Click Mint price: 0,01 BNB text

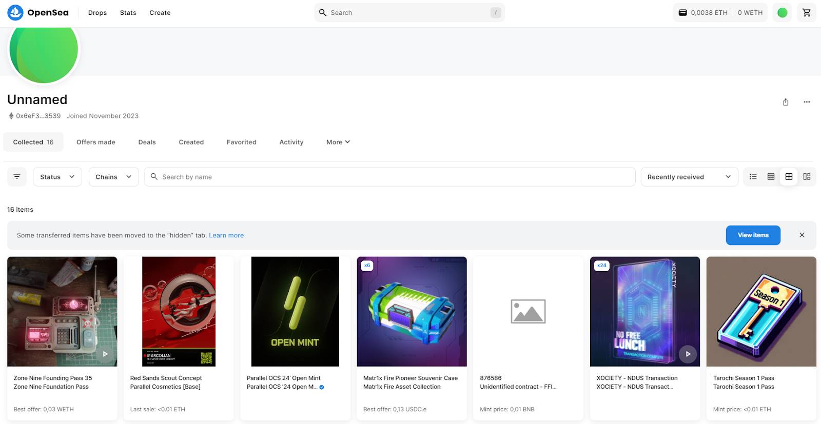coord(507,410)
